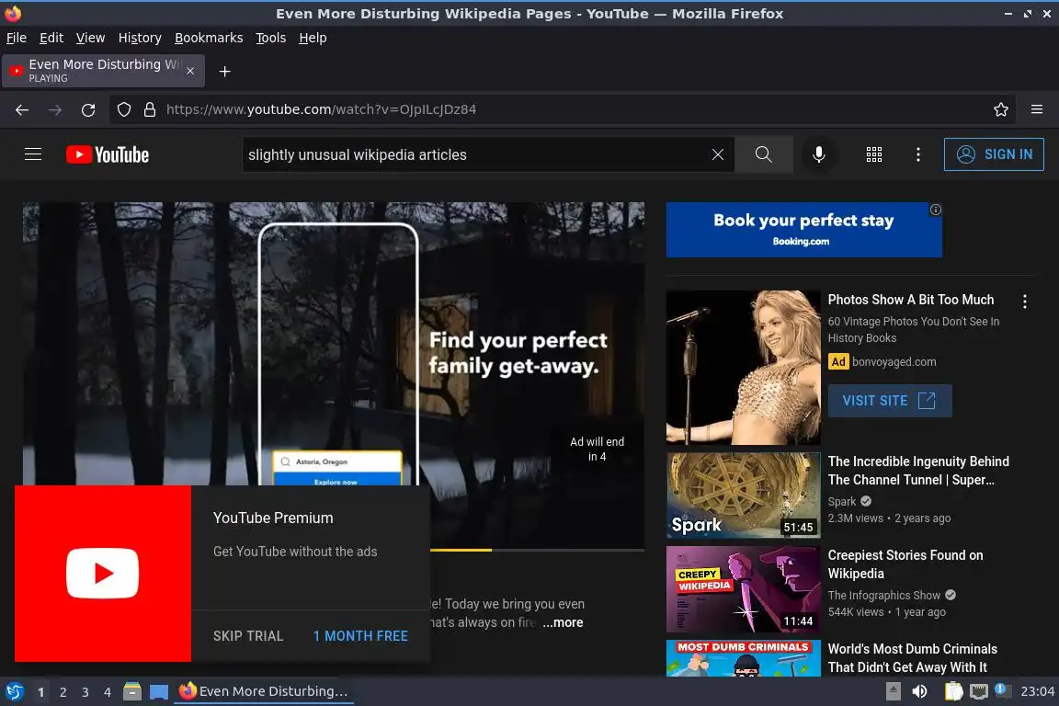
Task: Open a new tab with plus icon
Action: [225, 72]
